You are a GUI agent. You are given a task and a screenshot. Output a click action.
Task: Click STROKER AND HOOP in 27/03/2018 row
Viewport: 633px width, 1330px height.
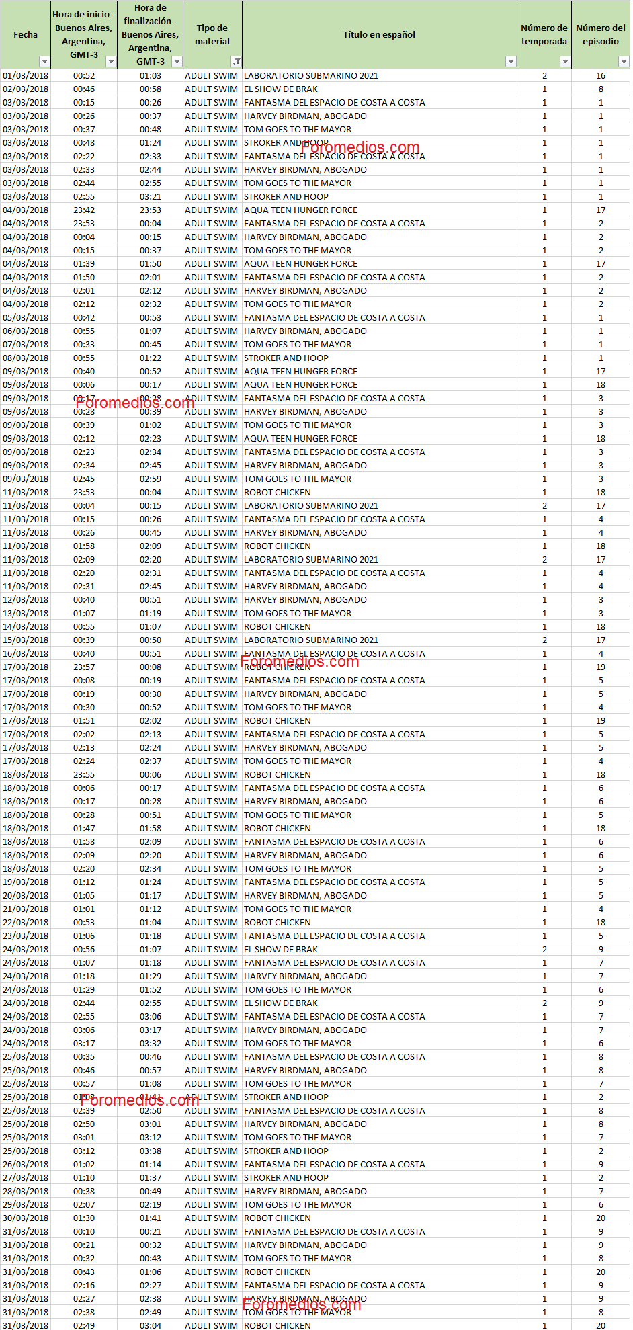click(286, 1177)
